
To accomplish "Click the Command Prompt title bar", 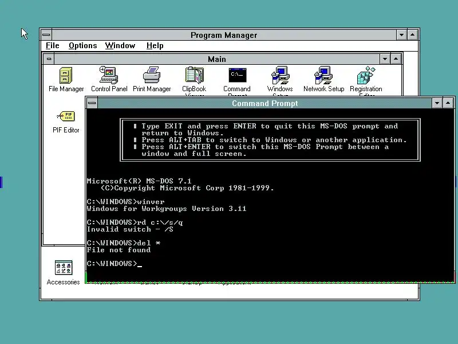I will pos(264,103).
